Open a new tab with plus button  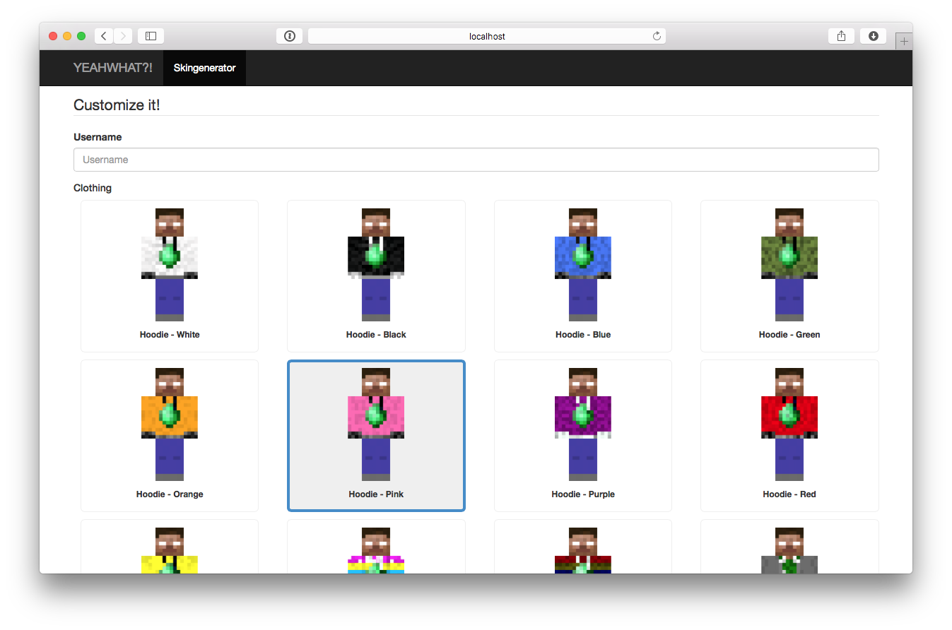click(903, 42)
